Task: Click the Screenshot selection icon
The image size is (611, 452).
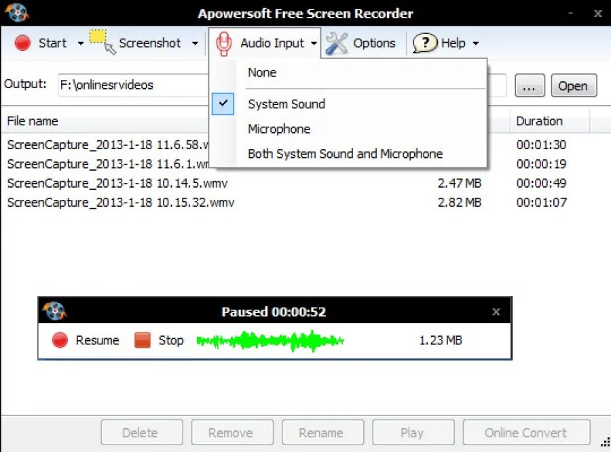Action: click(103, 42)
